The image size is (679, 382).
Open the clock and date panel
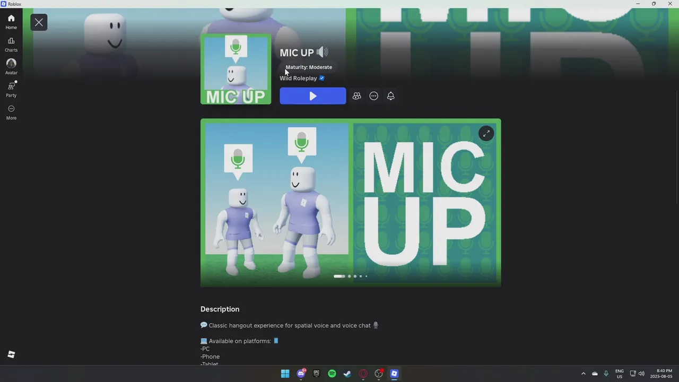[661, 374]
